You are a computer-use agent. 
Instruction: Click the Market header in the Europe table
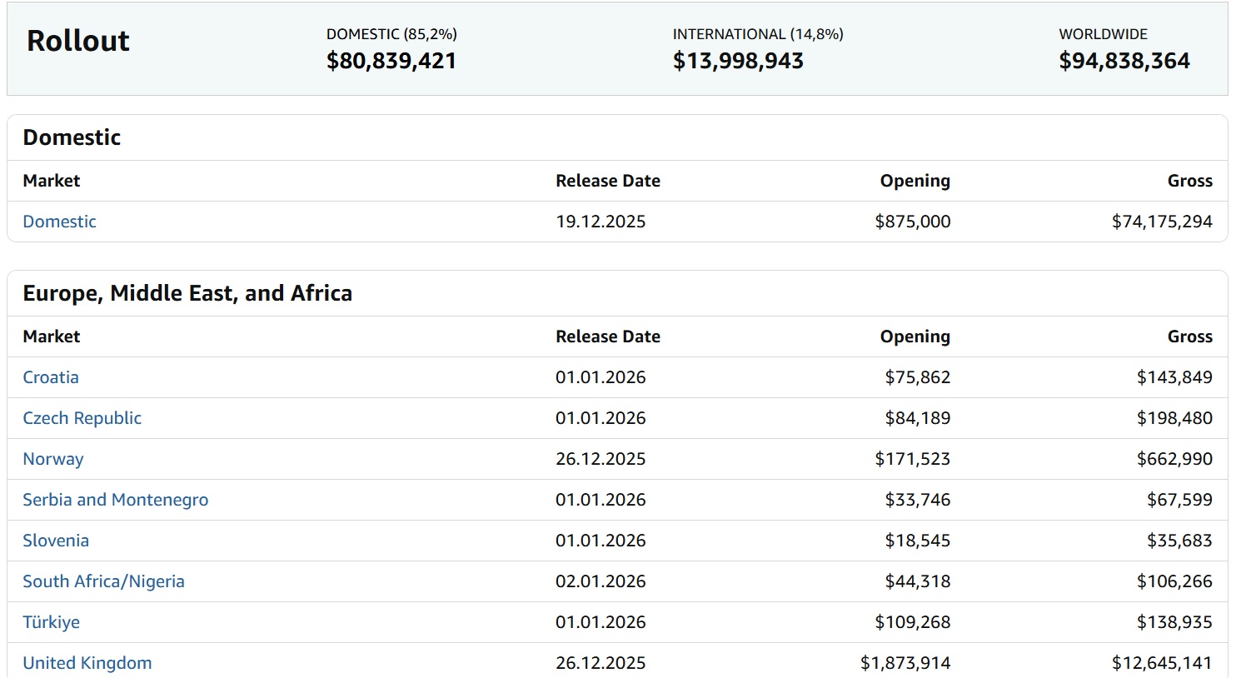click(52, 337)
